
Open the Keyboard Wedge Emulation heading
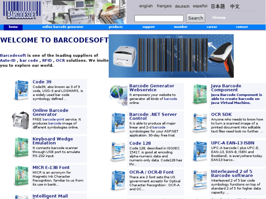(53, 141)
